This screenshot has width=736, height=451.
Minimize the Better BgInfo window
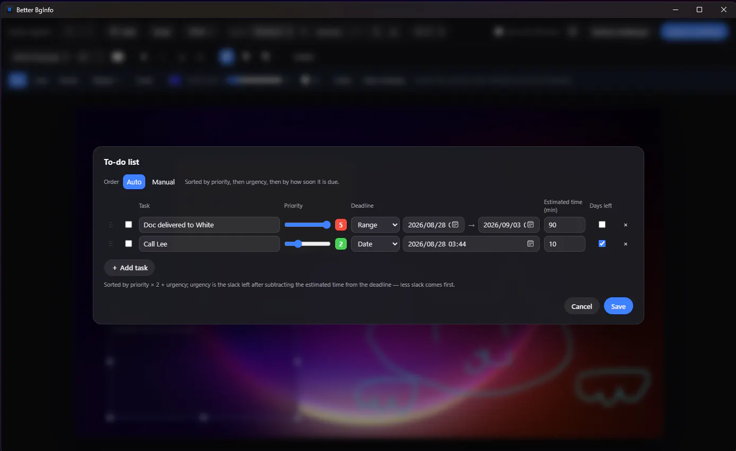(x=676, y=10)
